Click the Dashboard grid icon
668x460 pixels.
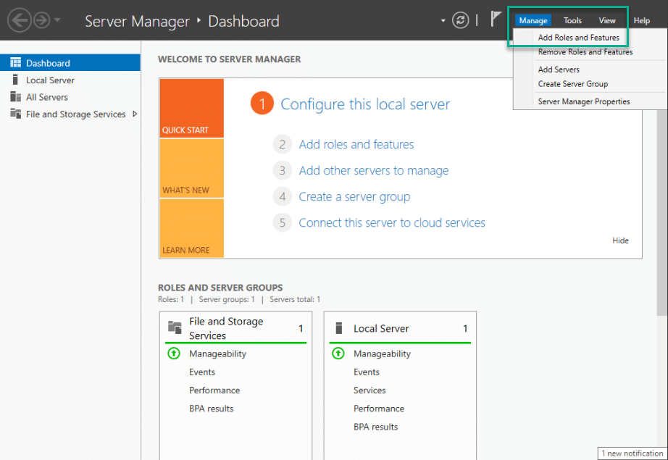[15, 62]
